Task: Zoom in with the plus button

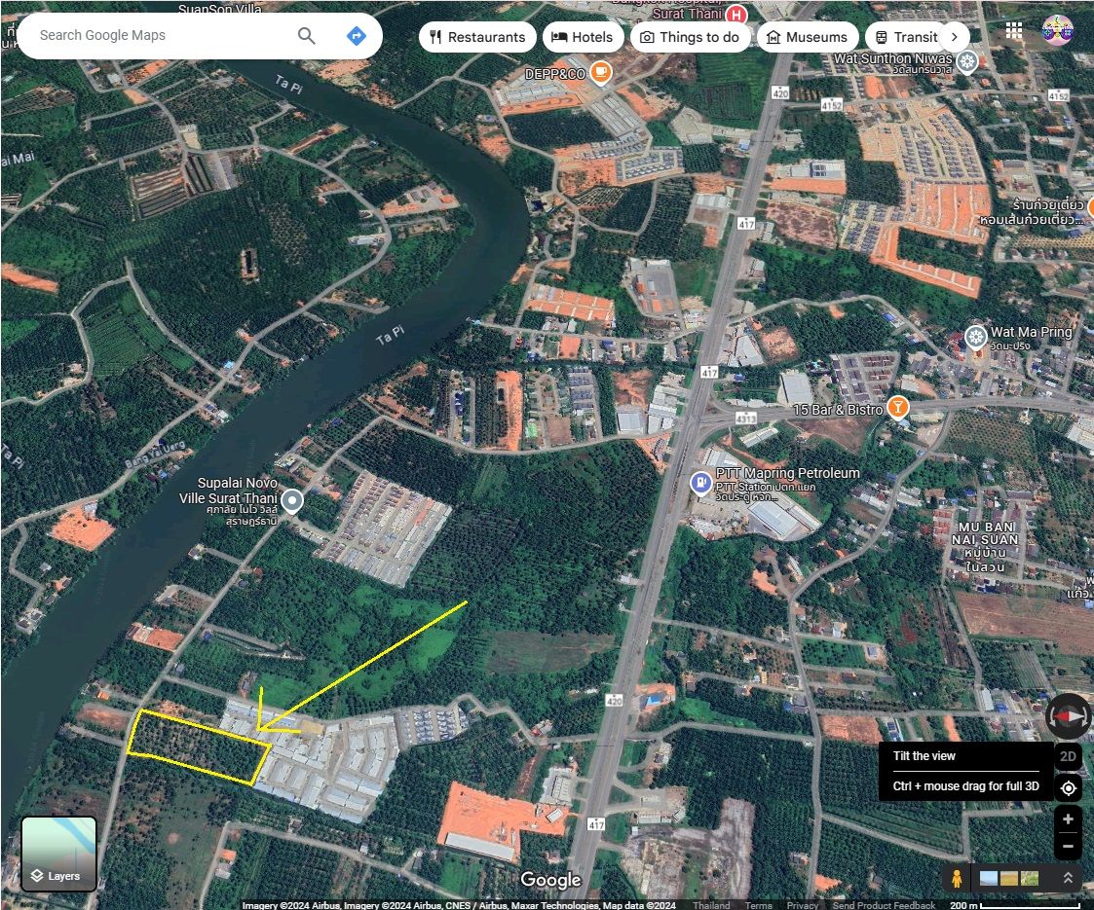Action: pos(1068,819)
